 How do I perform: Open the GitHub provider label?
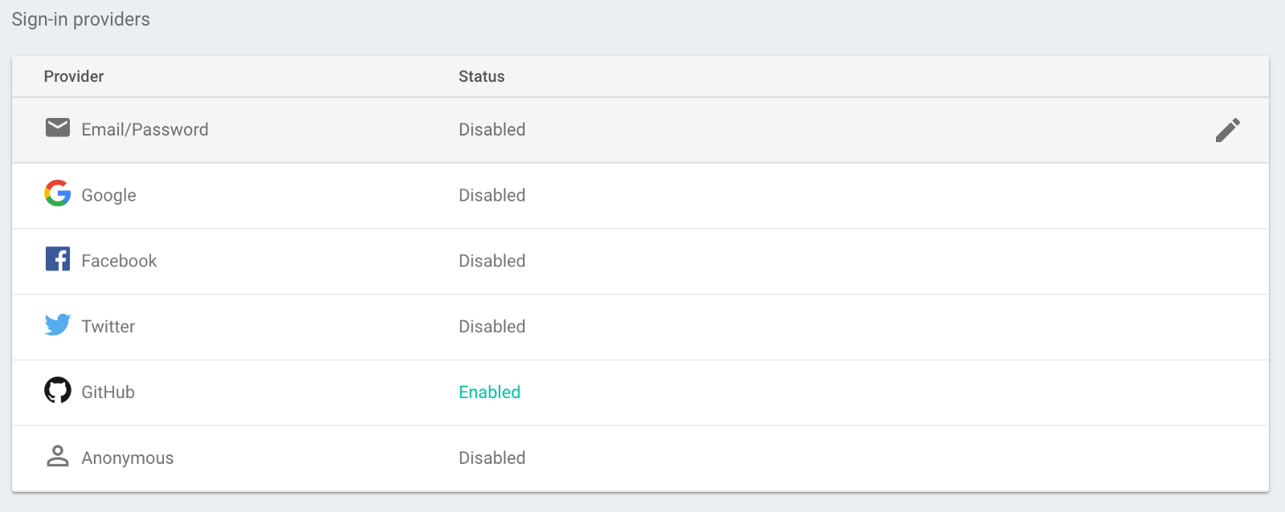(x=108, y=393)
